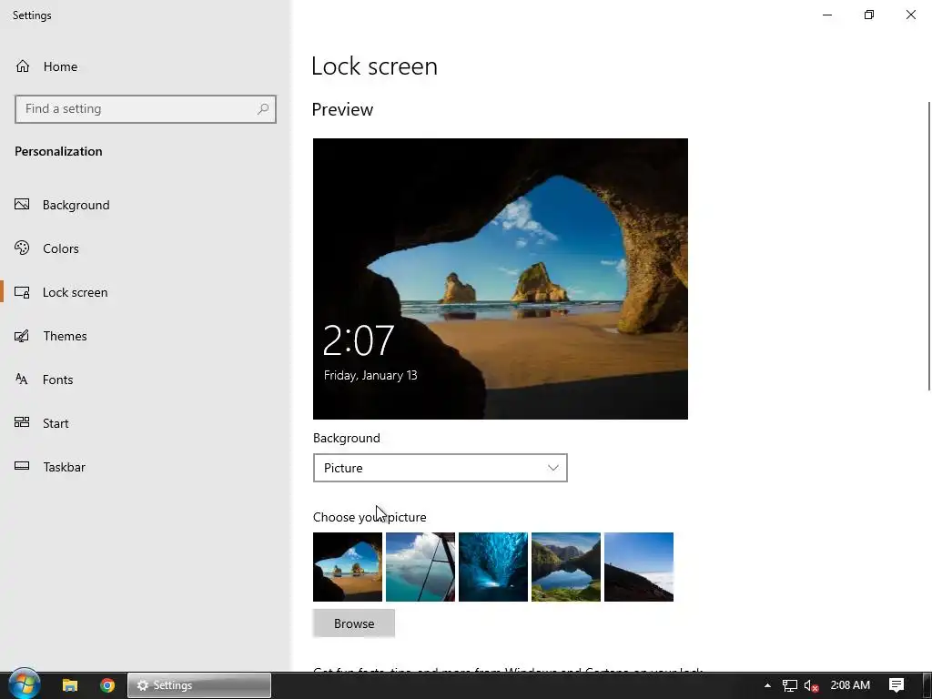Screen dimensions: 932x699
Task: Click the lock screen preview image
Action: (x=501, y=279)
